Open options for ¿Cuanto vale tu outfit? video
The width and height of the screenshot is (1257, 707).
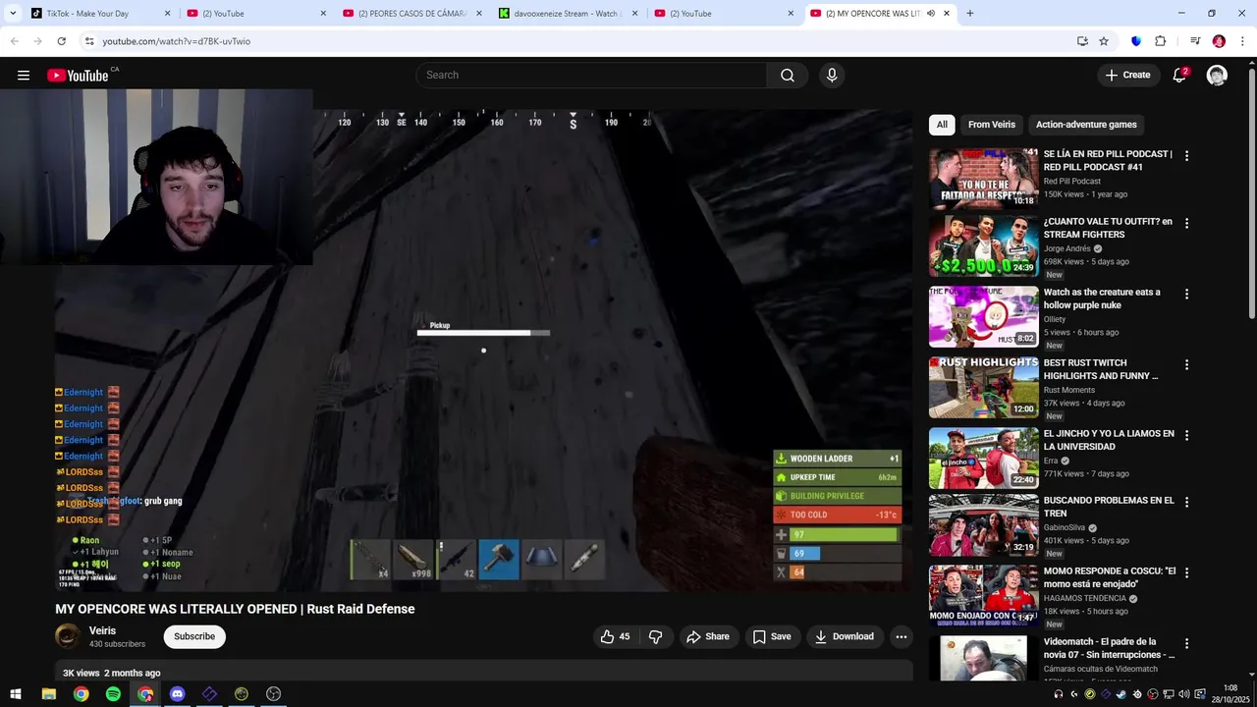(x=1186, y=223)
